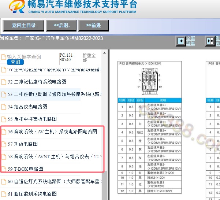Click the document icon beside item 52

tap(4, 82)
